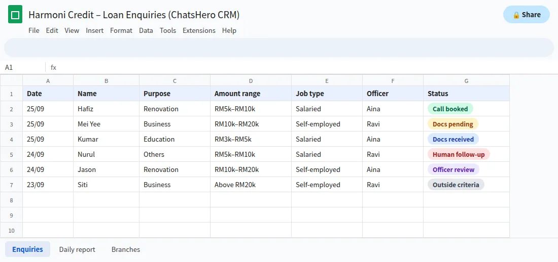Click the Above RM20k amount cell

tap(251, 185)
